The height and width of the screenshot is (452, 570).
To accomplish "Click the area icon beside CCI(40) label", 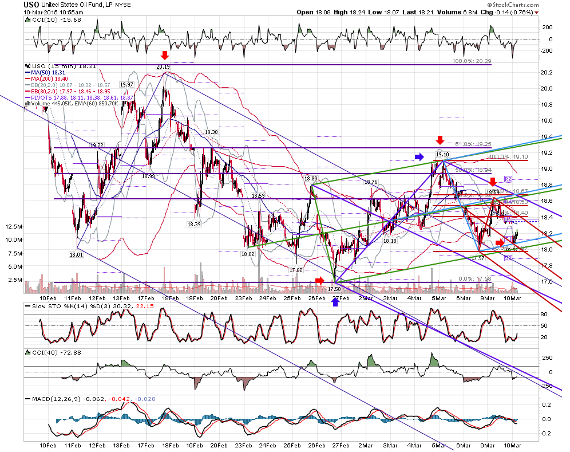I will [x=27, y=352].
